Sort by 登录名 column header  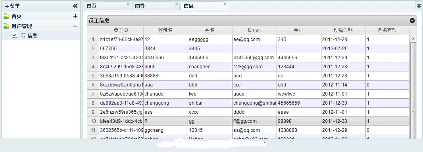165,30
